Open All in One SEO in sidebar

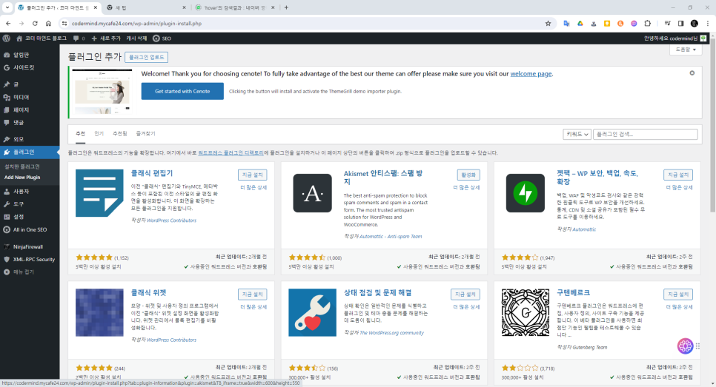coord(30,229)
